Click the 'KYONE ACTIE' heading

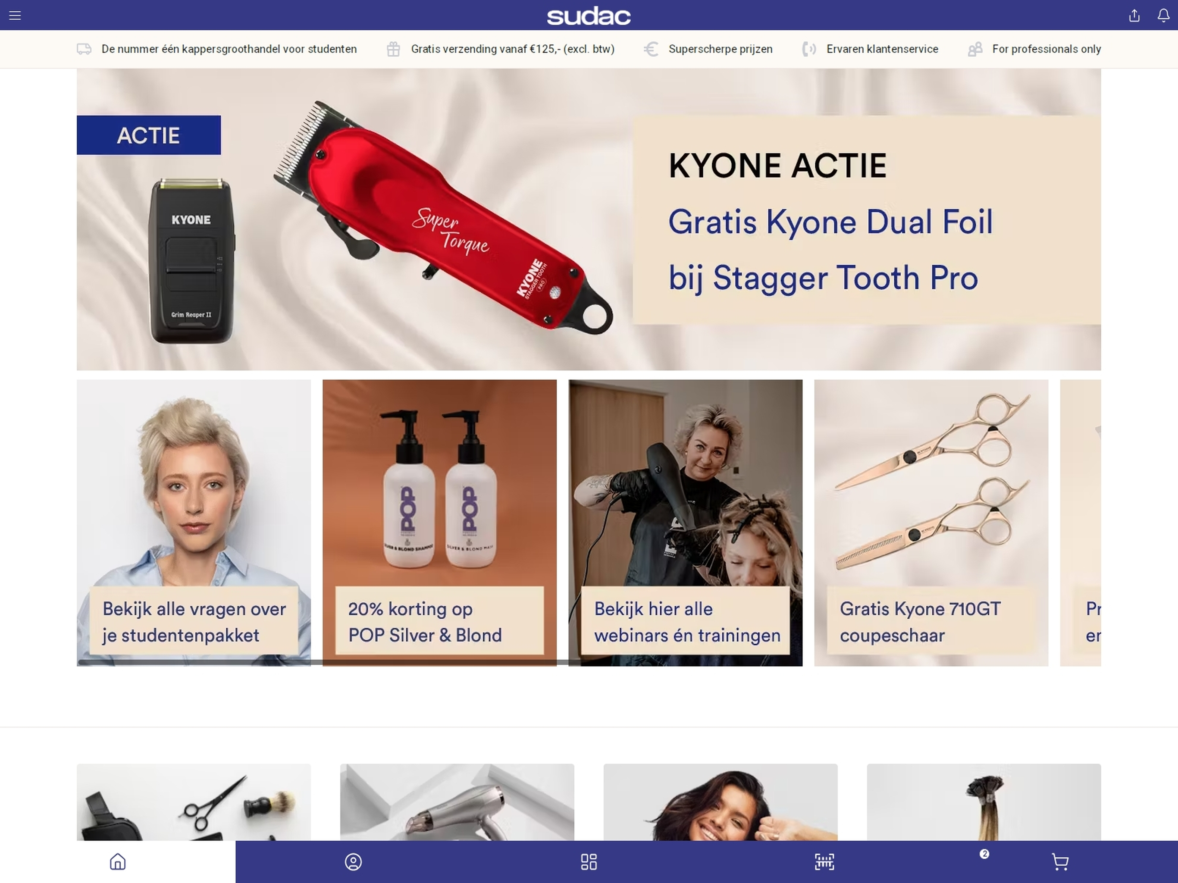tap(777, 166)
